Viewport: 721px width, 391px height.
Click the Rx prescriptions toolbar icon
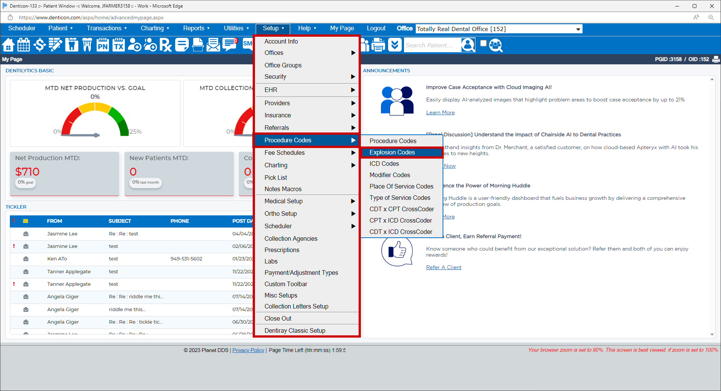pyautogui.click(x=166, y=45)
